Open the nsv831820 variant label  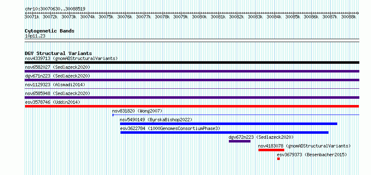[137, 111]
